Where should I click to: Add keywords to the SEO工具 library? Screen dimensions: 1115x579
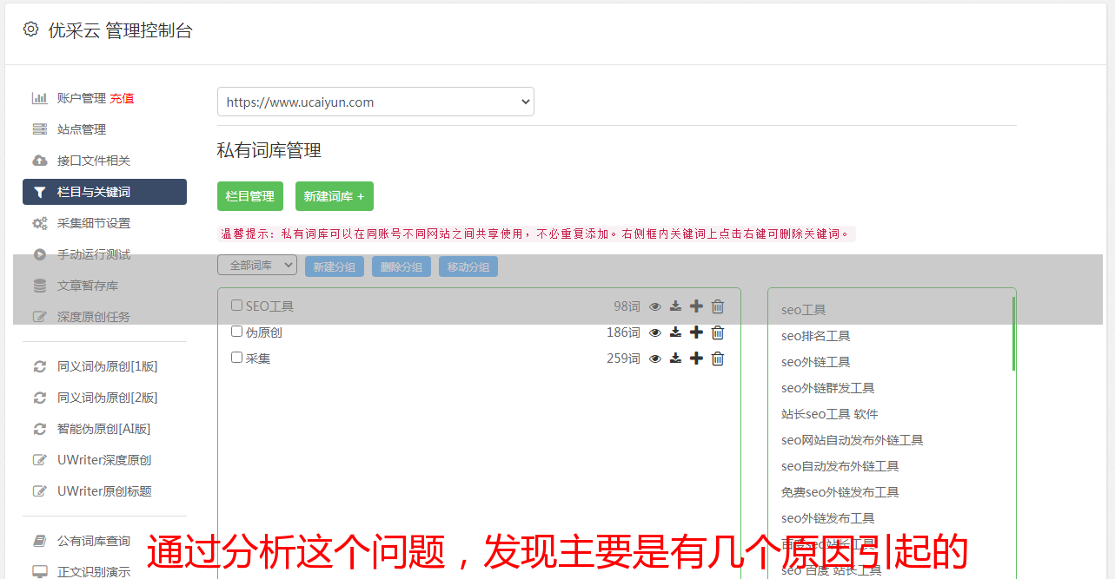696,306
